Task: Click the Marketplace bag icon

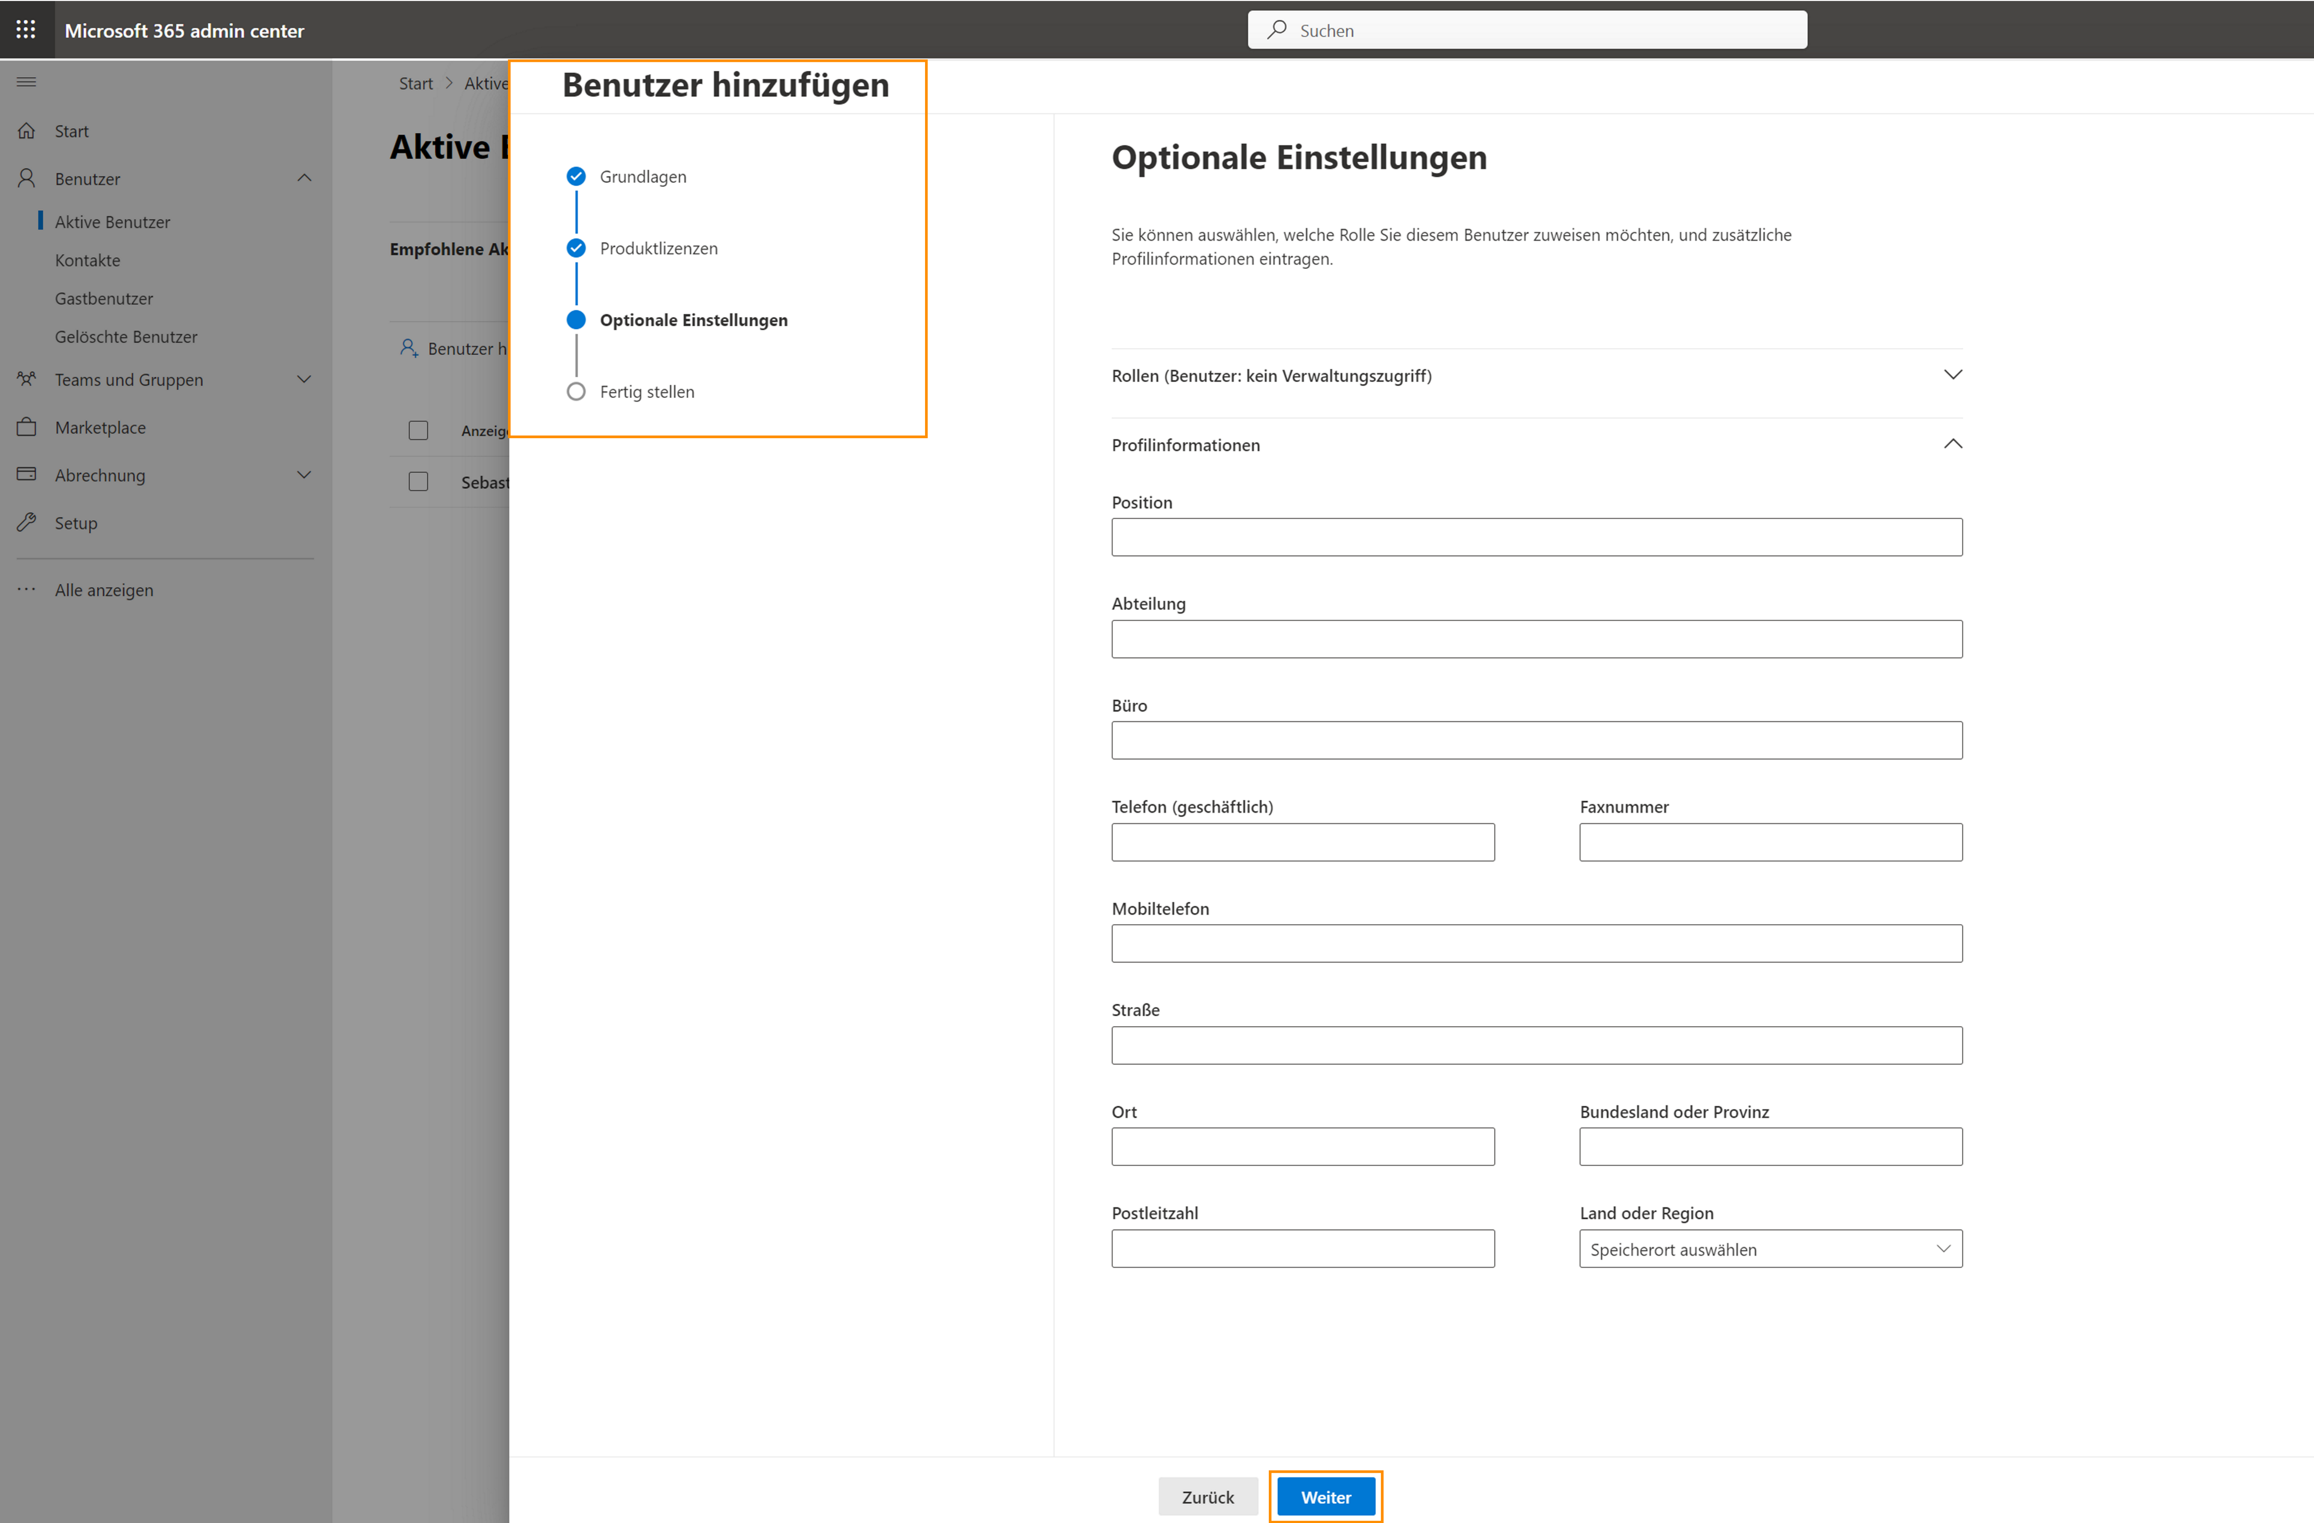Action: (26, 427)
